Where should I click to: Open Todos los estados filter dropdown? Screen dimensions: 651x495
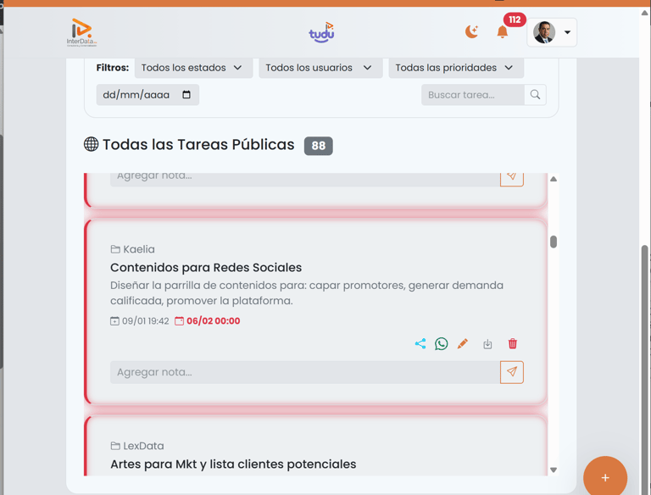(193, 68)
